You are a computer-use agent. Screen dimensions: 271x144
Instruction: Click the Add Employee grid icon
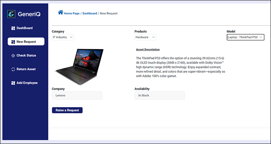13,83
